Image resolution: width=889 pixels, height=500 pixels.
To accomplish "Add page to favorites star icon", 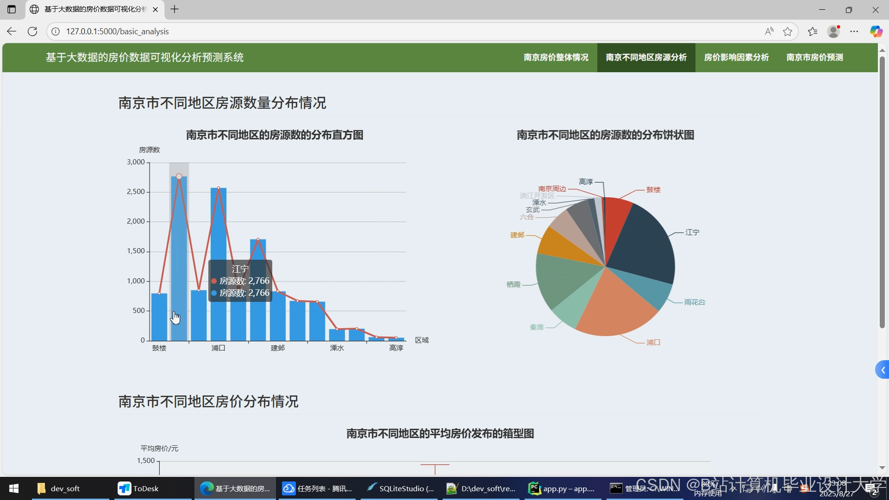I will (x=788, y=31).
